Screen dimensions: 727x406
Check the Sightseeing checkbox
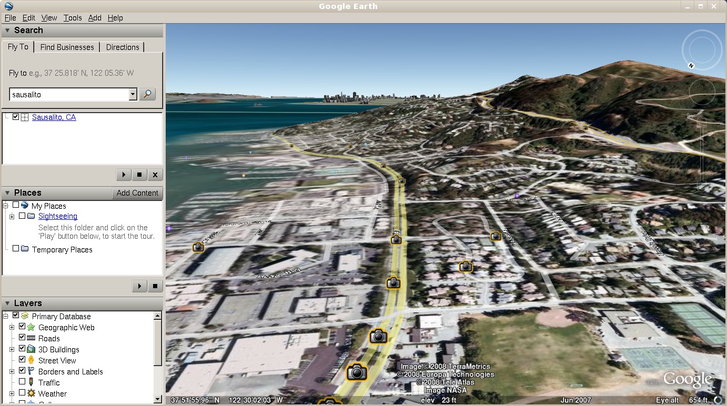click(22, 216)
